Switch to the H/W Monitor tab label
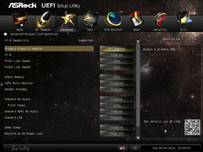The height and width of the screenshot is (152, 203). tap(113, 30)
